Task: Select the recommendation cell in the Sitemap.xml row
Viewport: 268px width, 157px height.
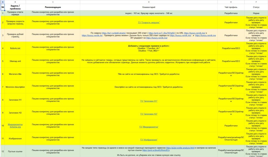Action: pyautogui.click(x=53, y=61)
